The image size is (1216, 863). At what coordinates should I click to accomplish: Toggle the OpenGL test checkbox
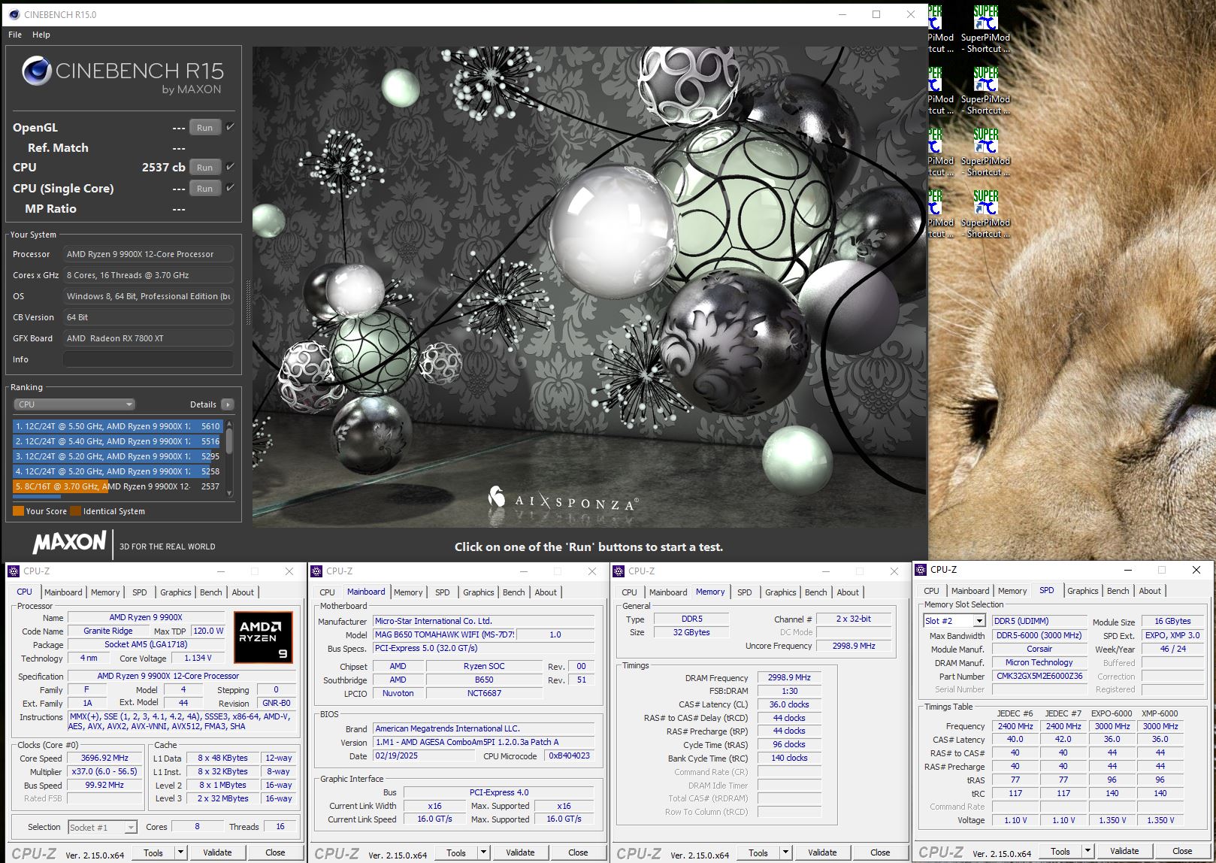point(230,127)
